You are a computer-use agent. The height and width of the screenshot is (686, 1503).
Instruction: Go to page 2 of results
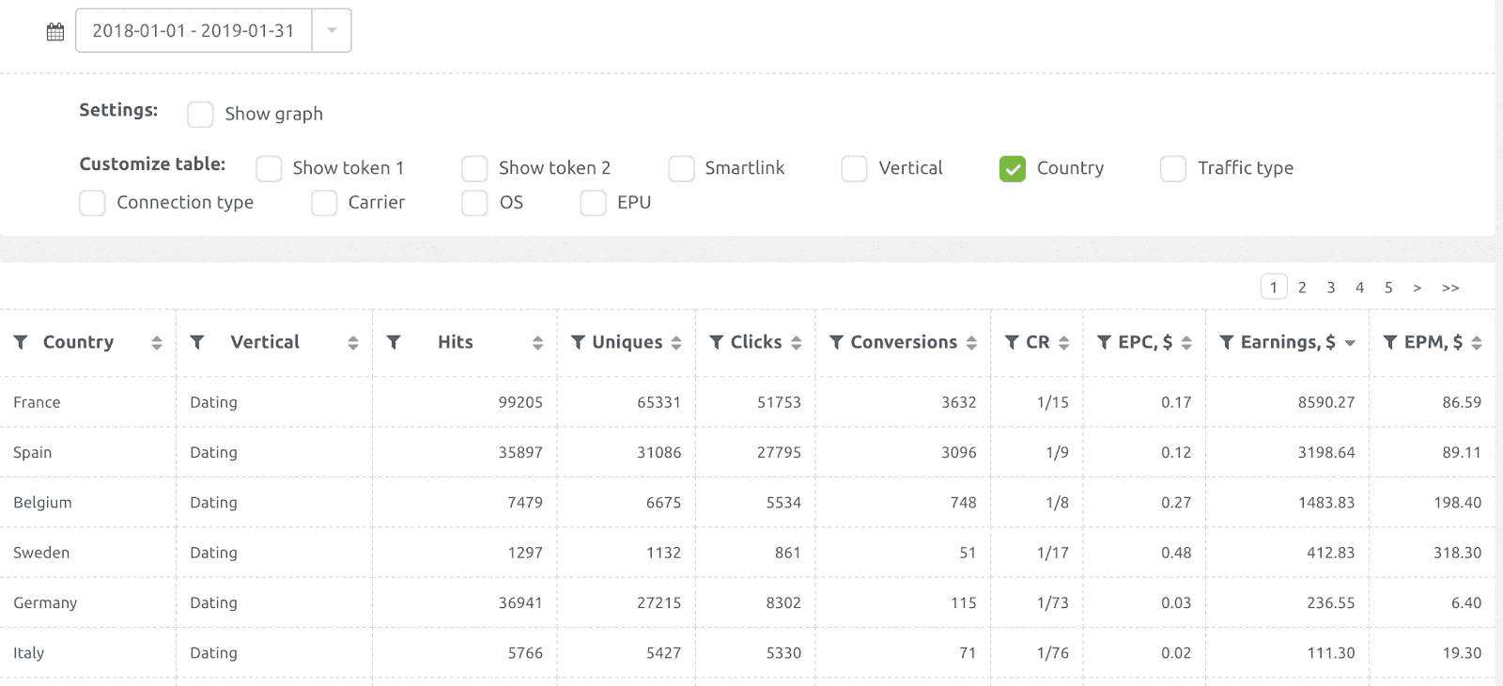coord(1302,288)
